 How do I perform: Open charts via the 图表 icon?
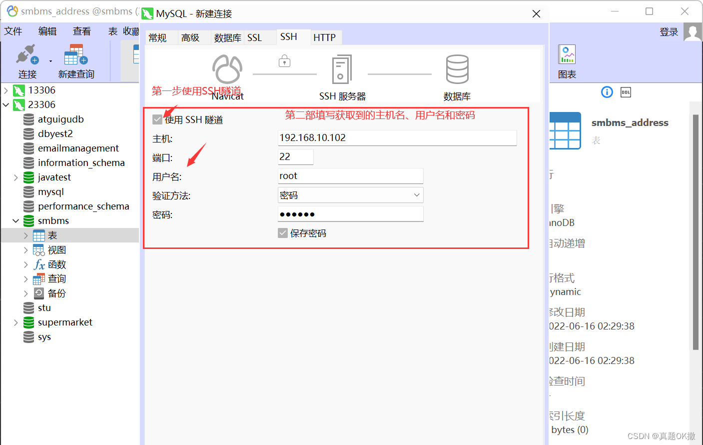coord(567,53)
